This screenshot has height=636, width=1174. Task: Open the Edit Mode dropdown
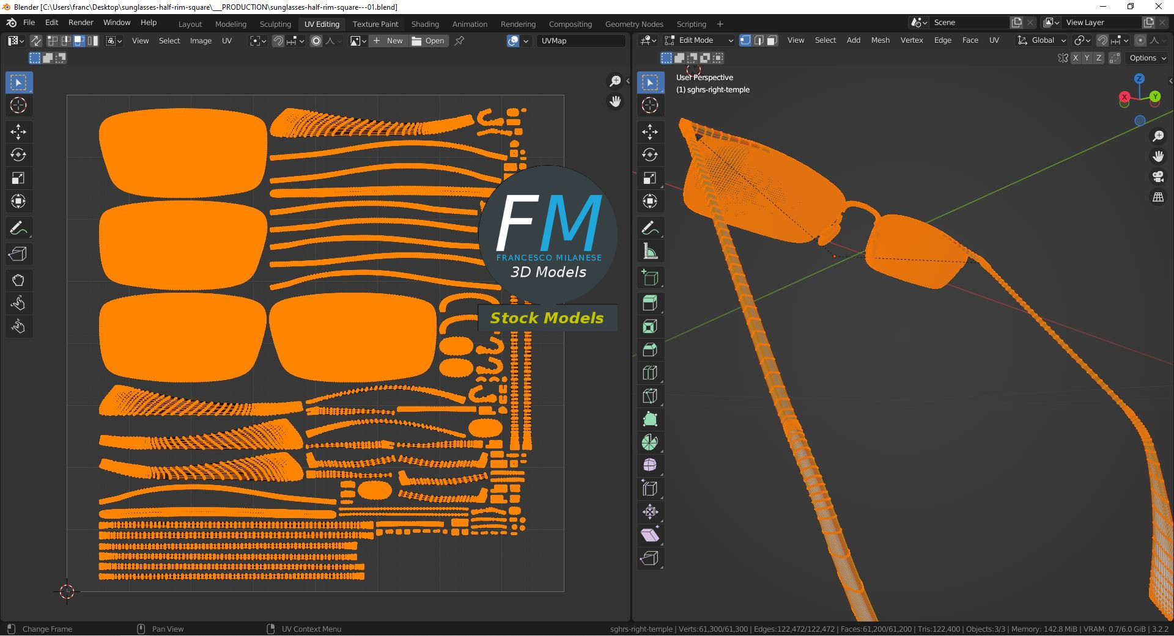700,40
